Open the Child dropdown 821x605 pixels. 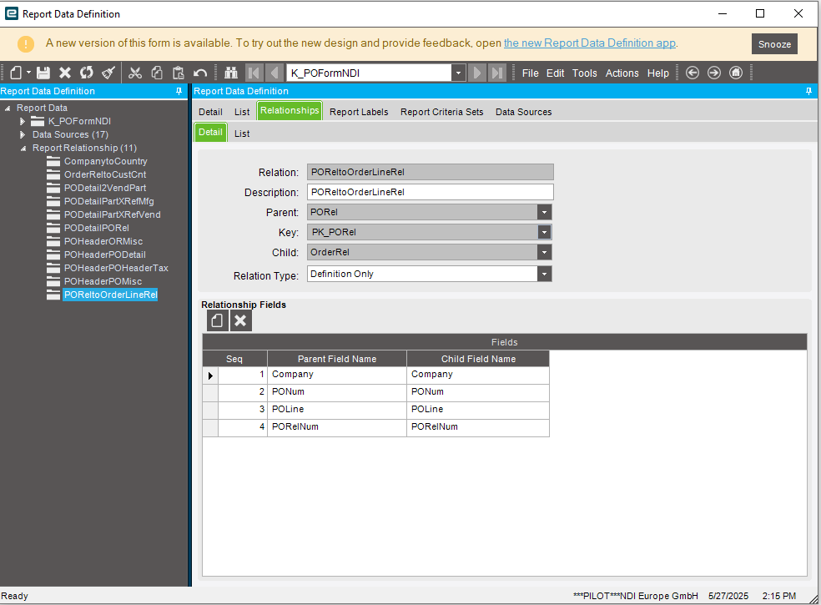pos(545,252)
